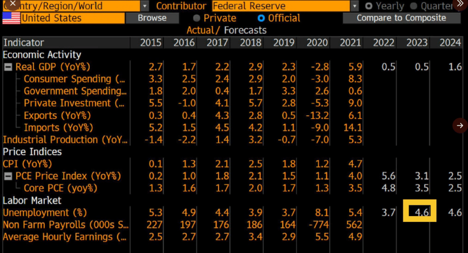The image size is (468, 253).
Task: Click the United States flag icon
Action: 11,18
